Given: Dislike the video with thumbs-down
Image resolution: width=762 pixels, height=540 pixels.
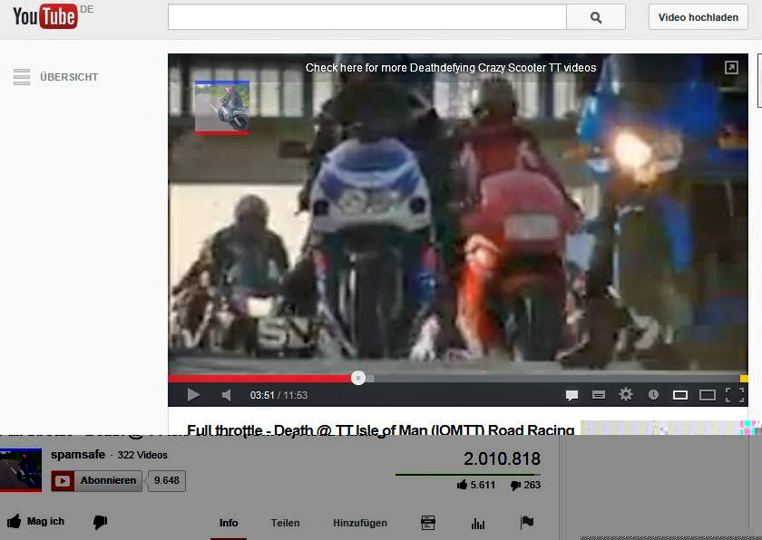Looking at the screenshot, I should pyautogui.click(x=101, y=522).
